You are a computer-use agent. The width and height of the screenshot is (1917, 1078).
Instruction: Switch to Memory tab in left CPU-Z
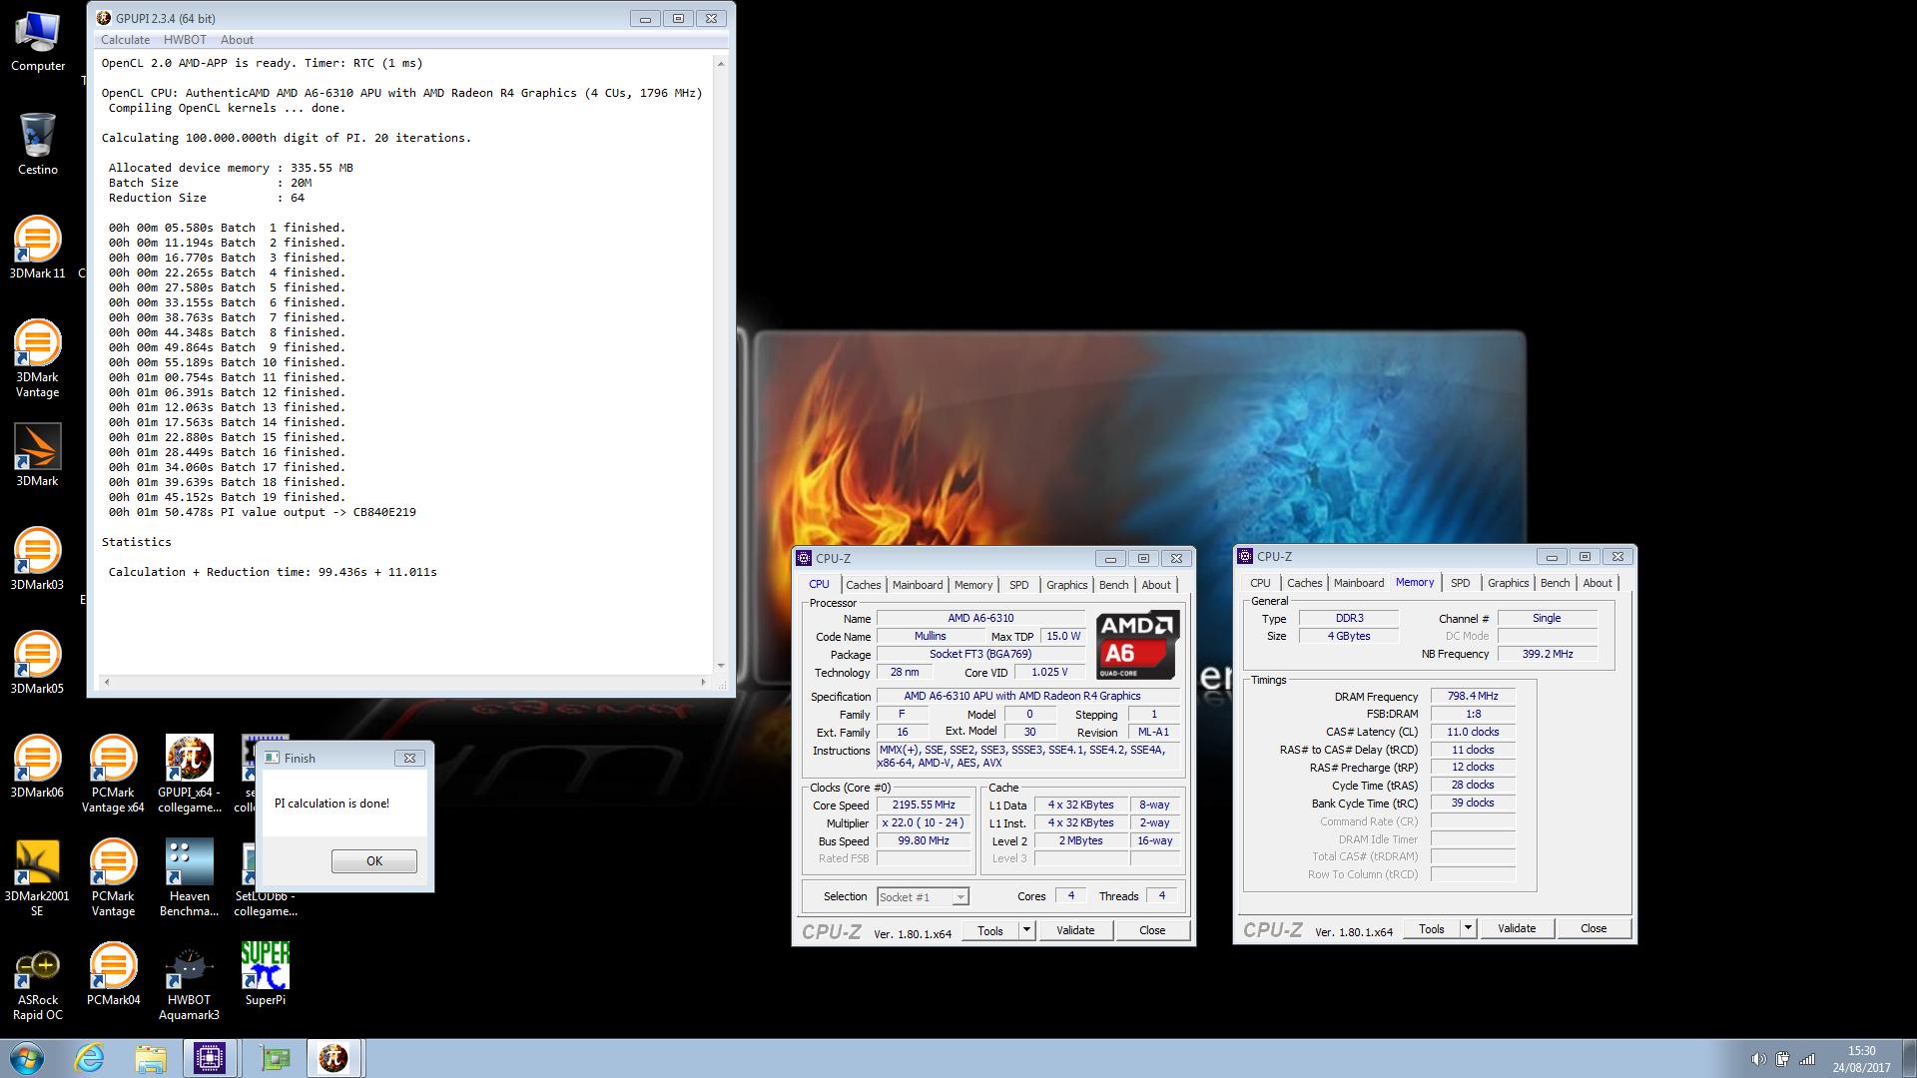click(x=973, y=585)
